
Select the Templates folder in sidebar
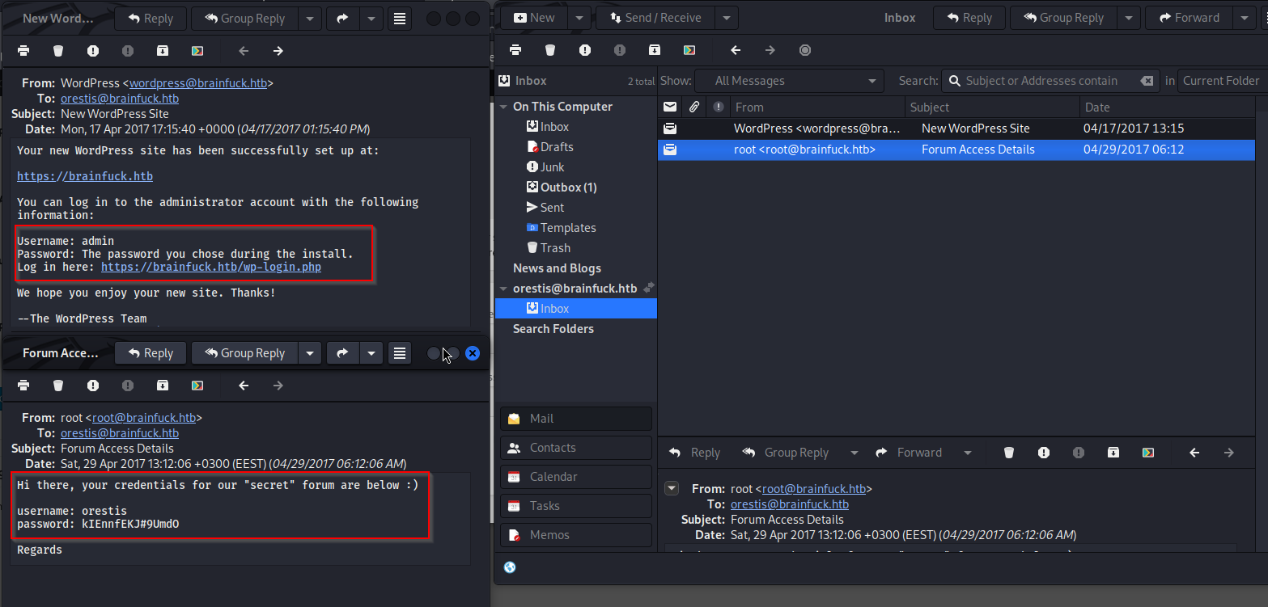[567, 228]
